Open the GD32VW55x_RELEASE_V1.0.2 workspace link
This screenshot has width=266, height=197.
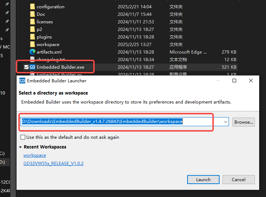pos(53,164)
